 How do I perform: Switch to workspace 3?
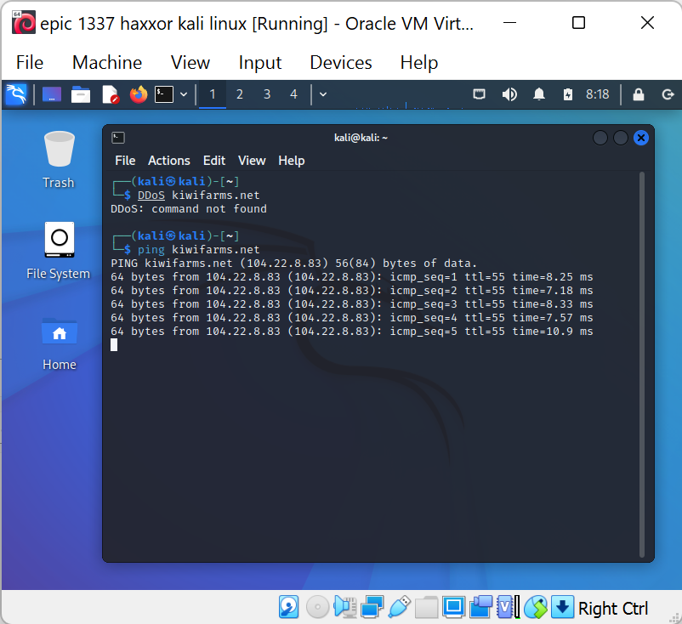267,94
